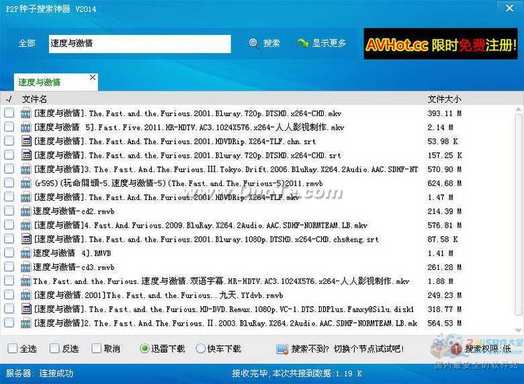The height and width of the screenshot is (384, 524).
Task: Check the box for 速度与激情-cd3.rmvb
Action: (9, 267)
